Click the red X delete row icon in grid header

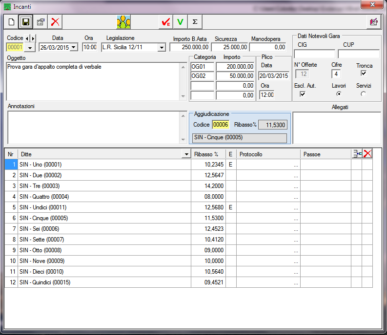pos(367,154)
